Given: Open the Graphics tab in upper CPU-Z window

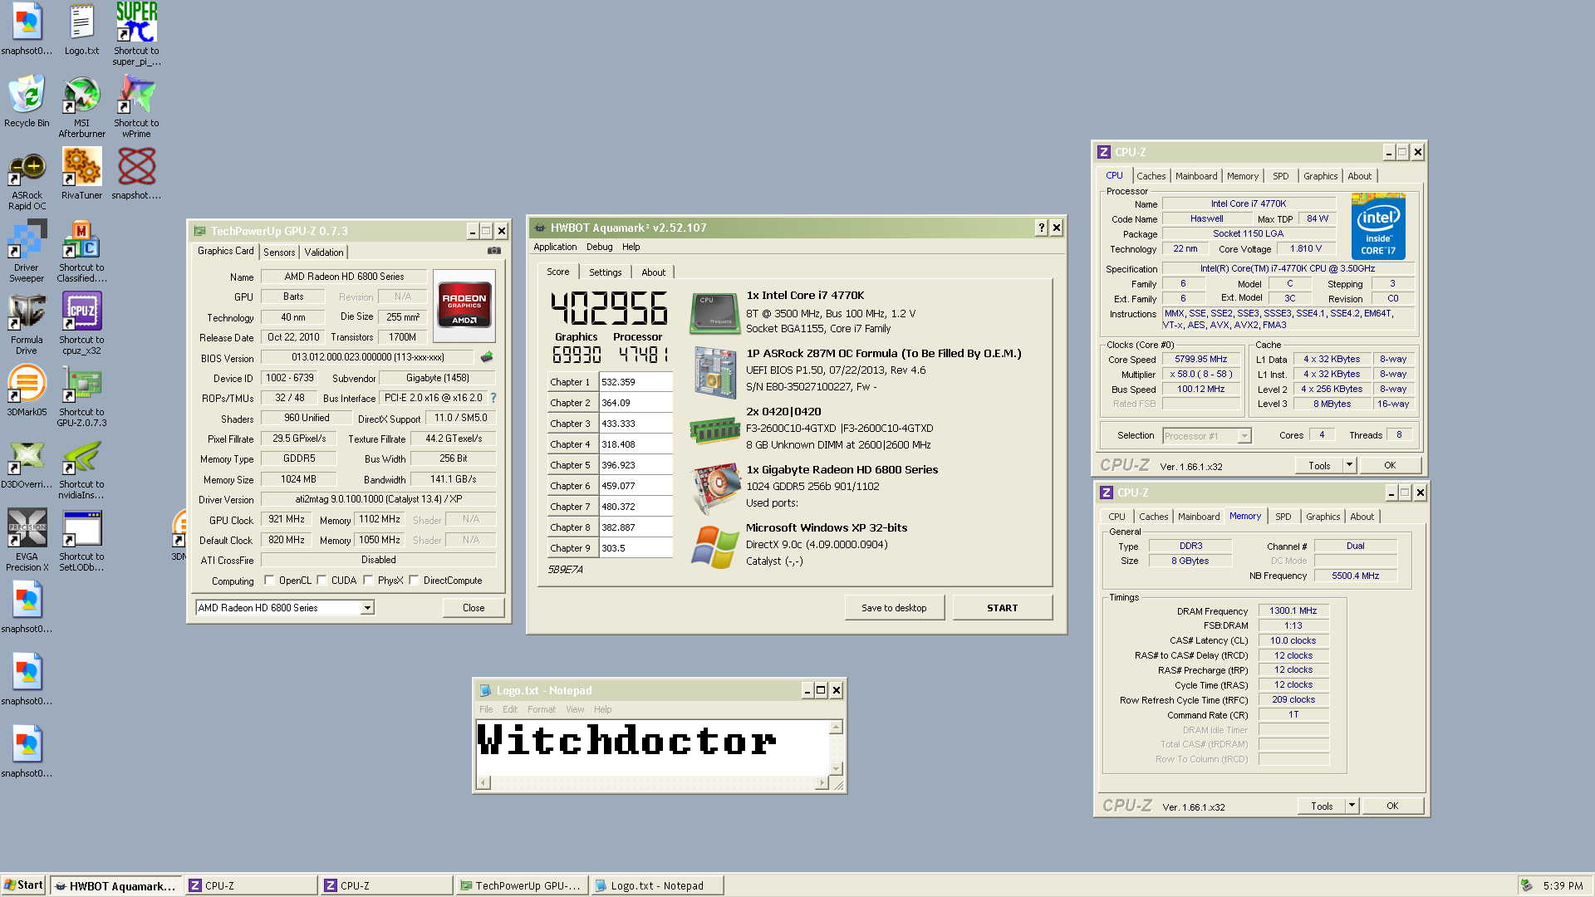Looking at the screenshot, I should (1320, 176).
